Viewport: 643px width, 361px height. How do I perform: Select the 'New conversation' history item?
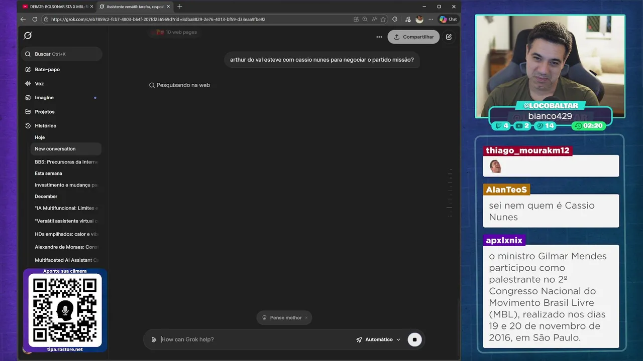(x=66, y=149)
